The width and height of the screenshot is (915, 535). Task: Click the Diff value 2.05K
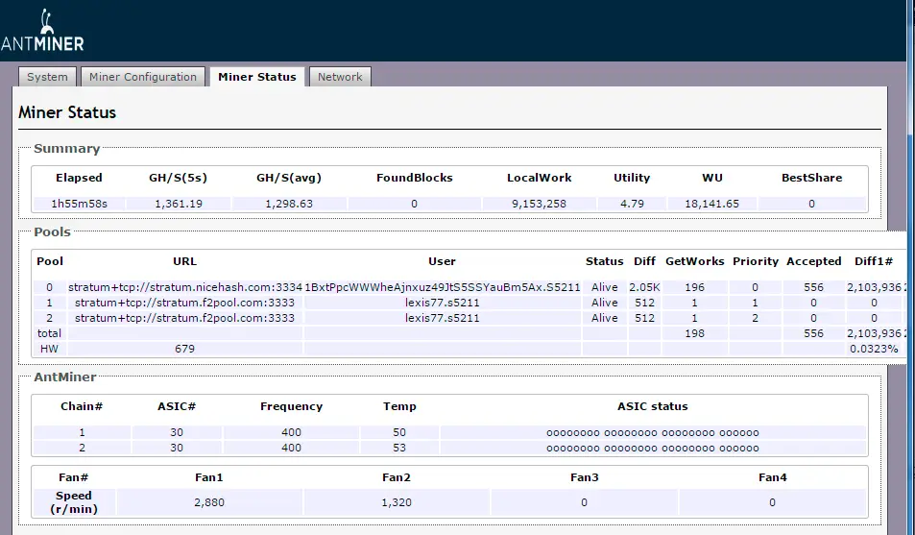click(644, 287)
